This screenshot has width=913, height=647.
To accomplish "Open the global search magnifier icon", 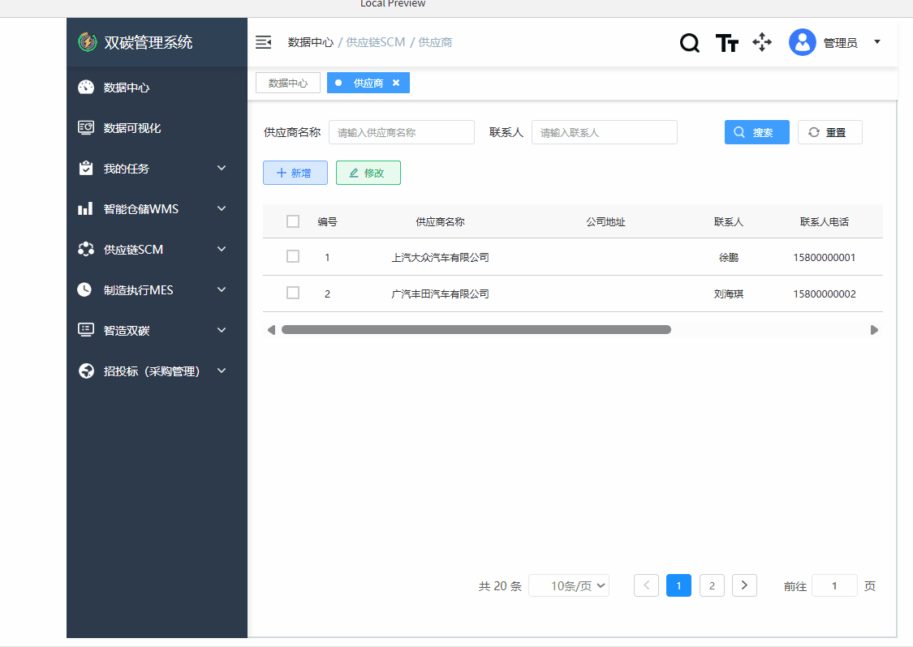I will 689,42.
